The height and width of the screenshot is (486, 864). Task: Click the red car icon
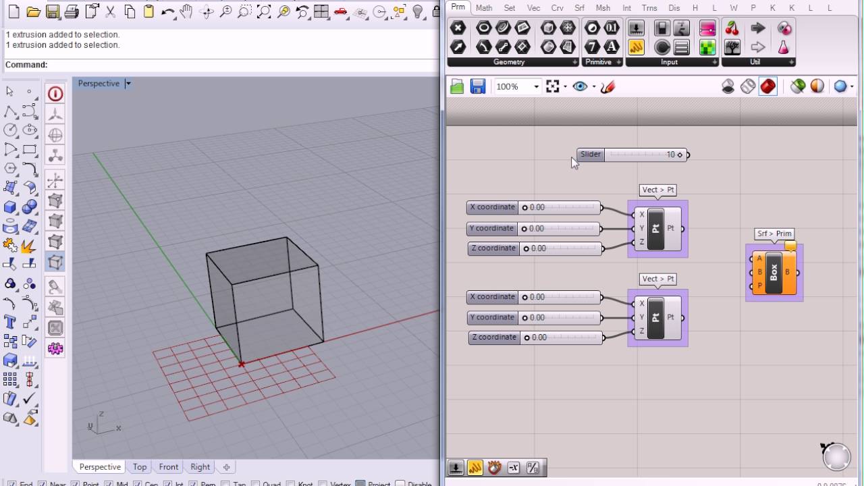pos(342,11)
